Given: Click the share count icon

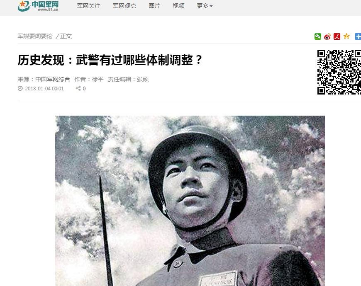Looking at the screenshot, I should click(x=78, y=88).
